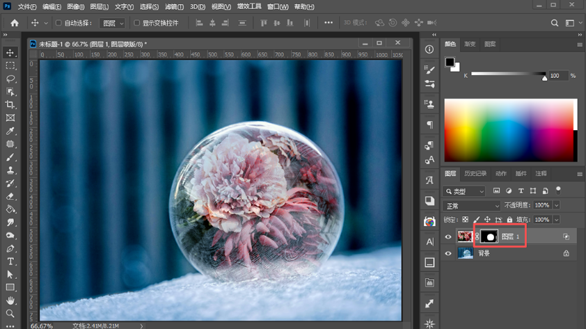Select the layer mask thumbnail of 图层 1
Image resolution: width=586 pixels, height=329 pixels.
coord(489,236)
